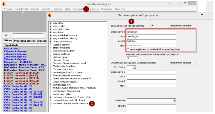Image resolution: width=215 pixels, height=114 pixels.
Task: Toggle 'testovat připojení do vzdálené DB' checkbox
Action: 128,49
